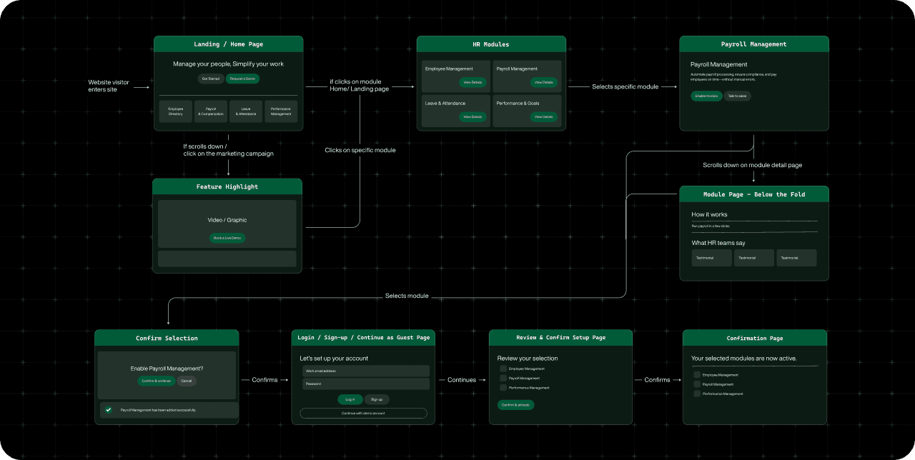Click the 'Clicks on specific module' label
The height and width of the screenshot is (460, 915).
point(360,150)
